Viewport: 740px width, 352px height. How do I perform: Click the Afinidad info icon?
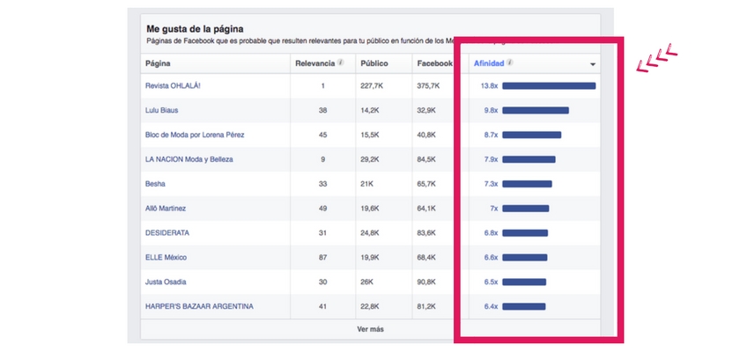(x=510, y=62)
